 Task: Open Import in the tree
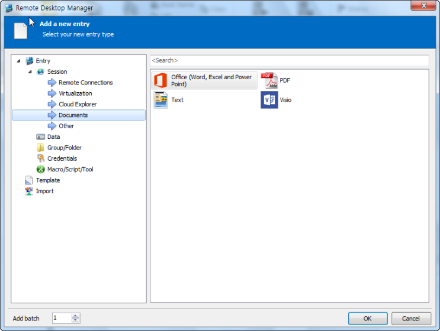point(44,192)
